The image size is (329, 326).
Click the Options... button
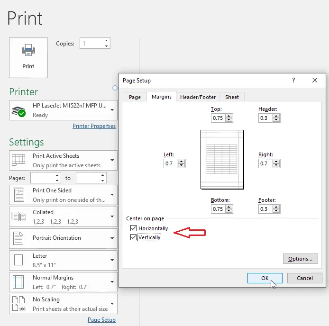(300, 259)
